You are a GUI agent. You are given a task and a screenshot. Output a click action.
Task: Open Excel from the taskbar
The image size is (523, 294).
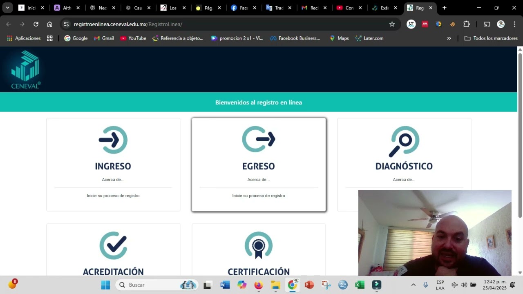[360, 285]
